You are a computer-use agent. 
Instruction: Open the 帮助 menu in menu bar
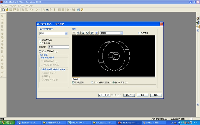point(29,6)
